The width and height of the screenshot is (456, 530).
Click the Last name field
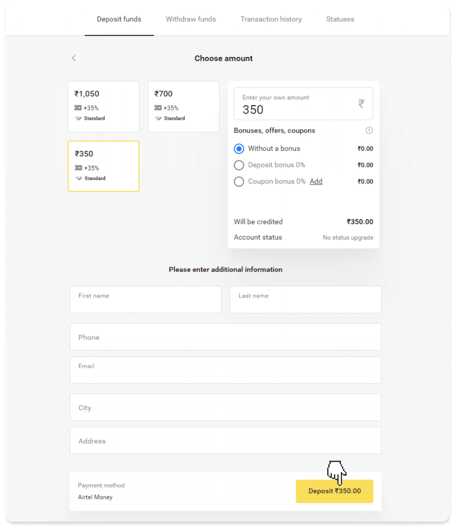(x=305, y=299)
